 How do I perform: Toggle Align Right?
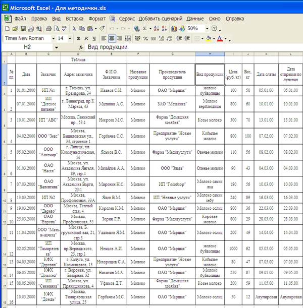pos(120,38)
